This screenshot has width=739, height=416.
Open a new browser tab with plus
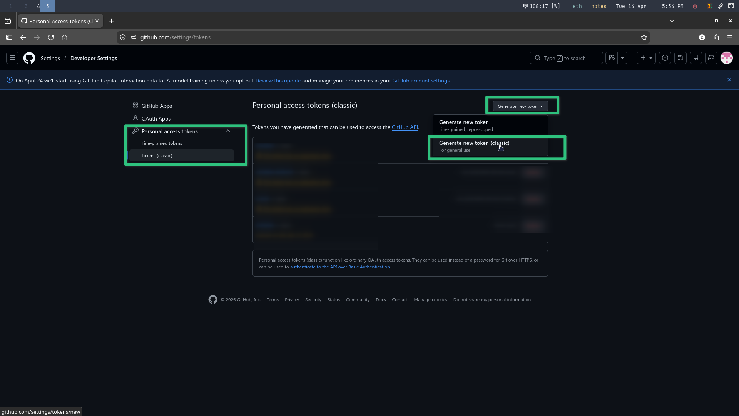point(112,21)
